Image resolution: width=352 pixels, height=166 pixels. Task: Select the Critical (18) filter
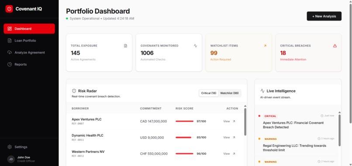209,93
